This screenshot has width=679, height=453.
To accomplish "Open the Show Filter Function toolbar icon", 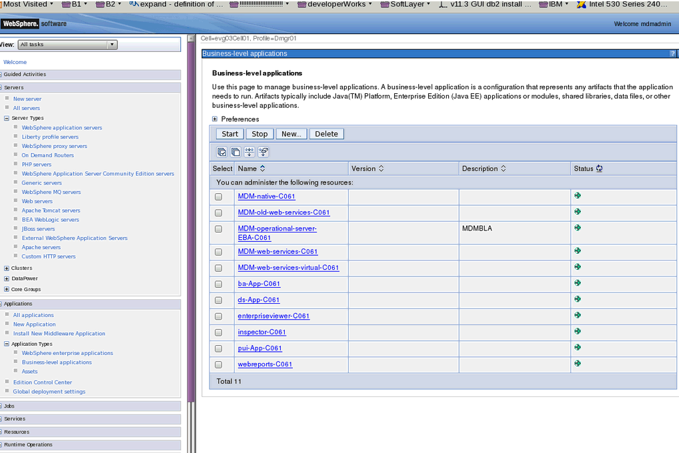I will coord(249,151).
